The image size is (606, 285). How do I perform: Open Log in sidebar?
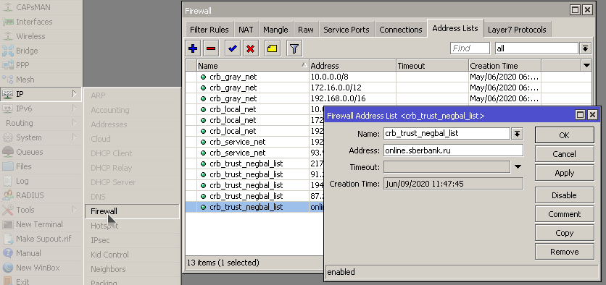pos(41,181)
